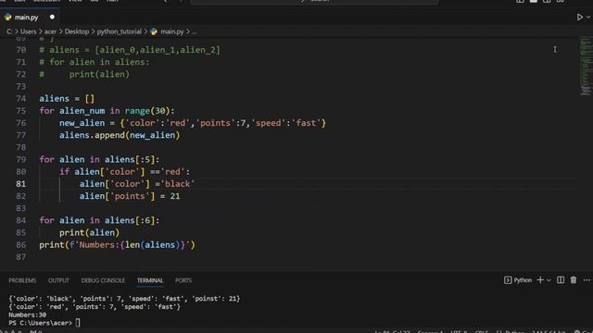This screenshot has height=333, width=593.
Task: Switch to the DEBUG CONSOLE panel tab
Action: (103, 280)
